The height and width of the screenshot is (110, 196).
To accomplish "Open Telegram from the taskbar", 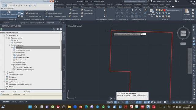I will click(97, 107).
